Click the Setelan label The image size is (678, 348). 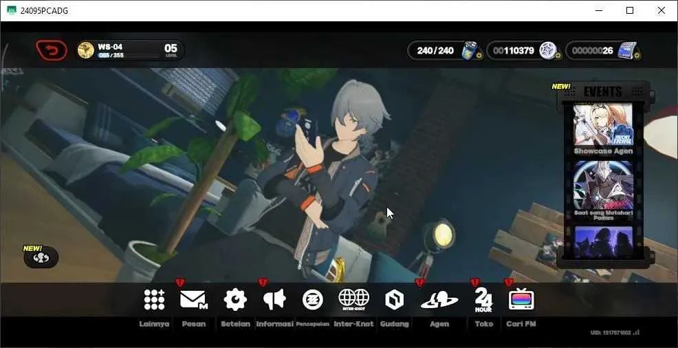pyautogui.click(x=235, y=324)
